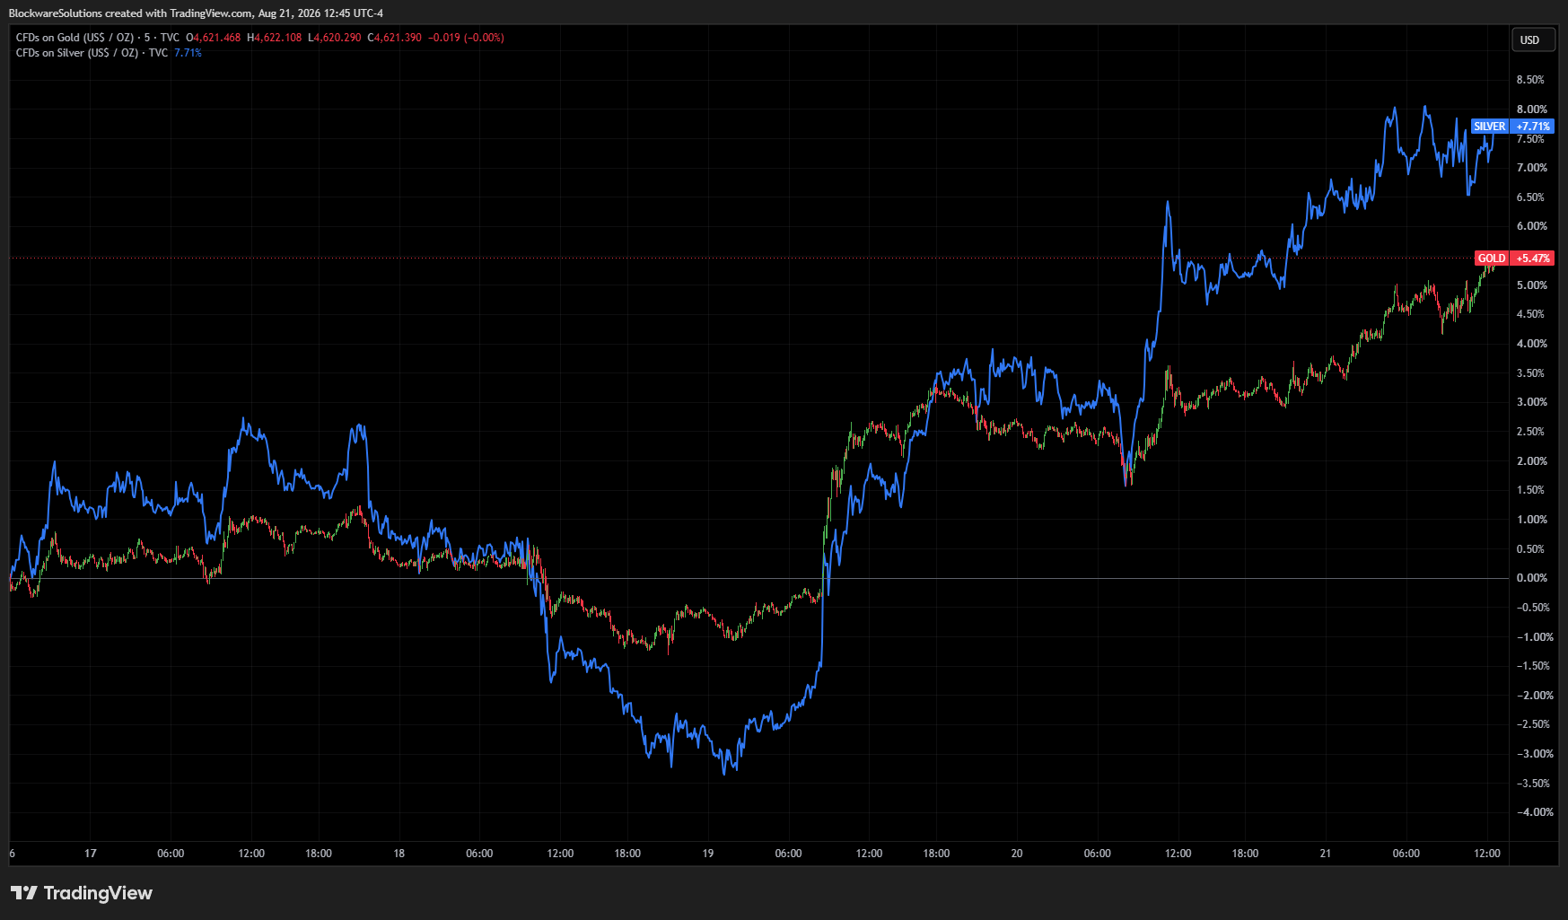Click the BlockwareSolutions attribution header text
Image resolution: width=1568 pixels, height=920 pixels.
[x=196, y=13]
